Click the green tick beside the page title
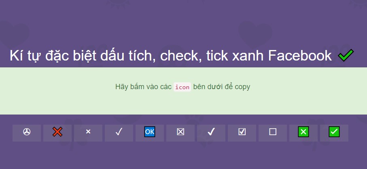The width and height of the screenshot is (367, 169). (346, 56)
